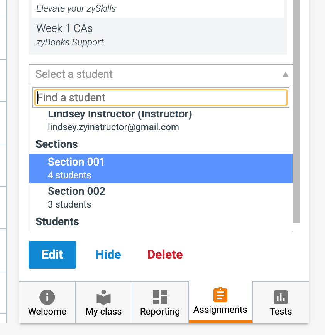Select Section 002 with 3 students

pos(161,198)
